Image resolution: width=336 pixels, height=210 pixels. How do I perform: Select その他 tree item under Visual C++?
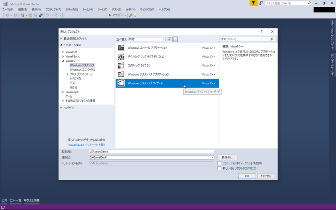click(x=73, y=87)
